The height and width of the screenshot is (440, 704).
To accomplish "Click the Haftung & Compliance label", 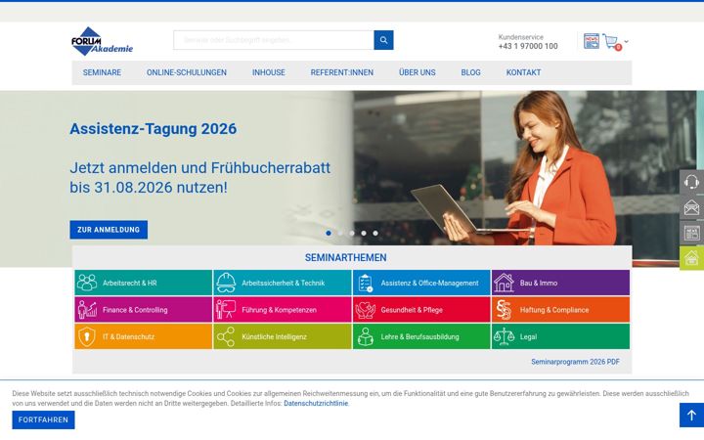I will (554, 310).
